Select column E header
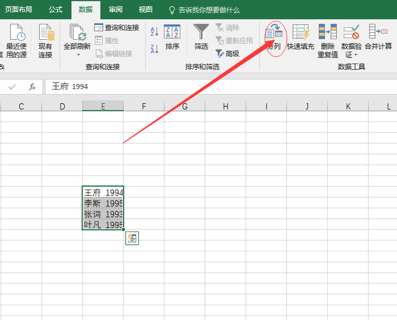The height and width of the screenshot is (320, 397). (103, 106)
